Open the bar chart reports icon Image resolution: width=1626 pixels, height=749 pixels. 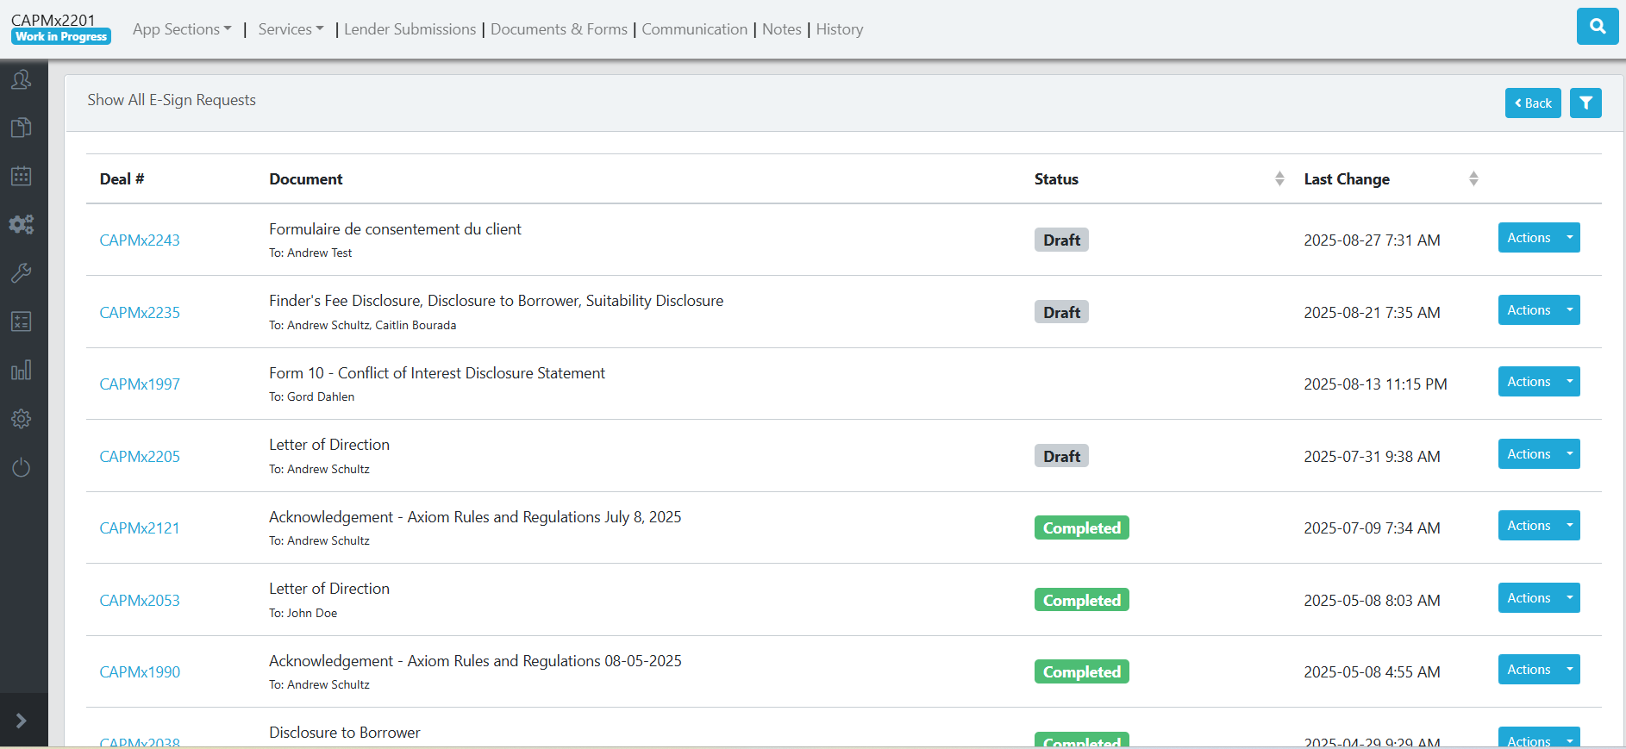[22, 371]
